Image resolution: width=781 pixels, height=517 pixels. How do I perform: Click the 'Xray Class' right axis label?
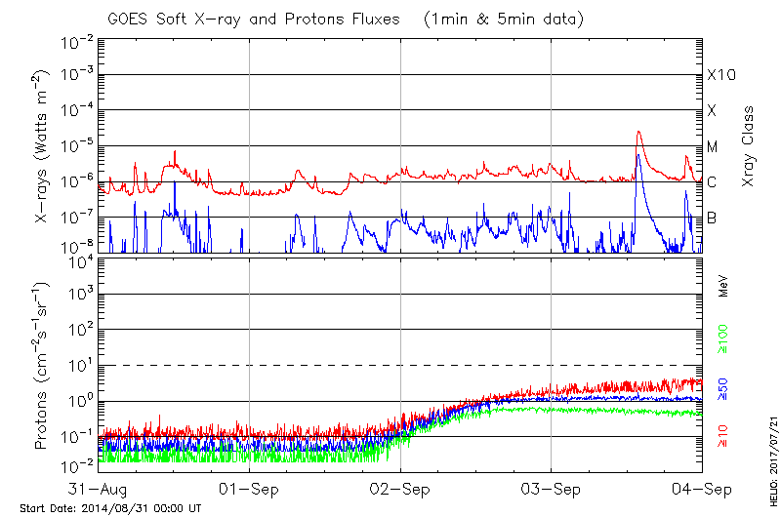[x=749, y=146]
